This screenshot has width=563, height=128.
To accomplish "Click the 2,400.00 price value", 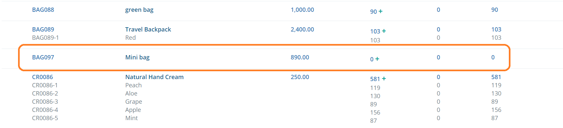I will tap(302, 30).
